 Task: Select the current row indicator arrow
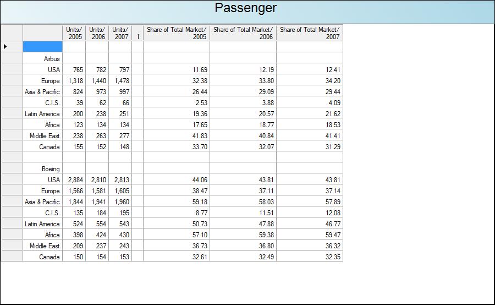pyautogui.click(x=5, y=47)
